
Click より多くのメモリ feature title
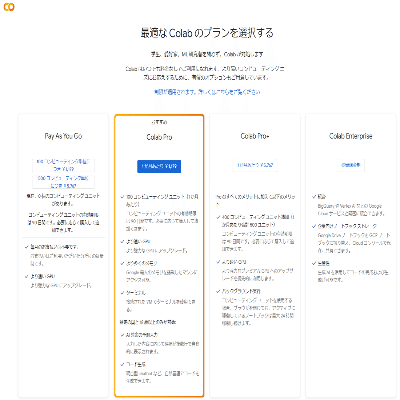[141, 263]
